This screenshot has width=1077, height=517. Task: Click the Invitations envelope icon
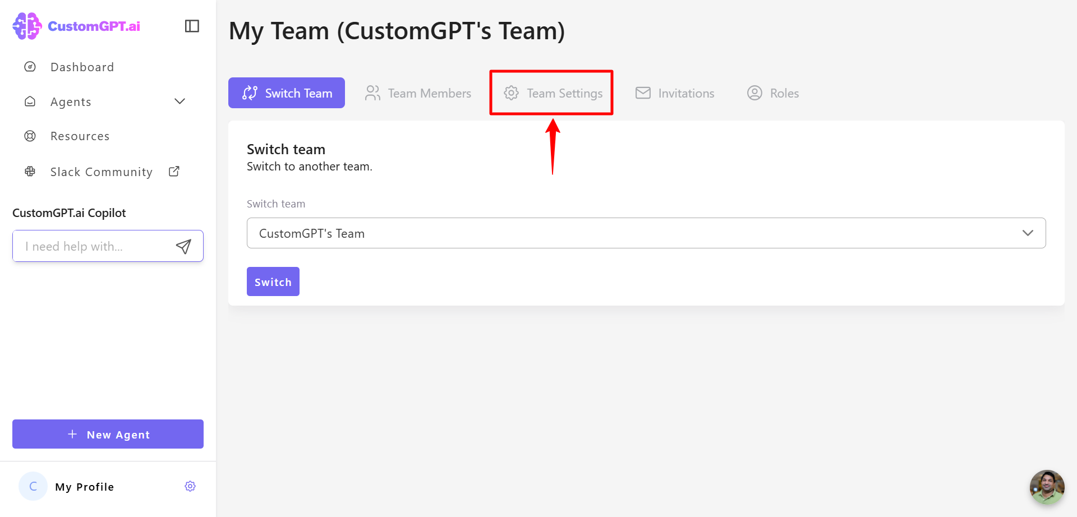(x=643, y=93)
